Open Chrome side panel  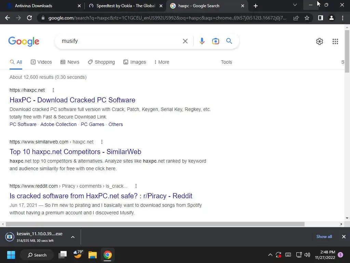321,18
